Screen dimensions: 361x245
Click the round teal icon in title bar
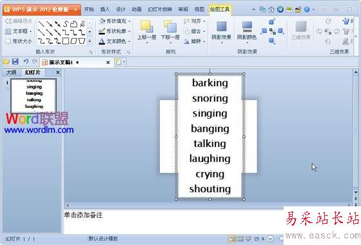[x=280, y=10]
